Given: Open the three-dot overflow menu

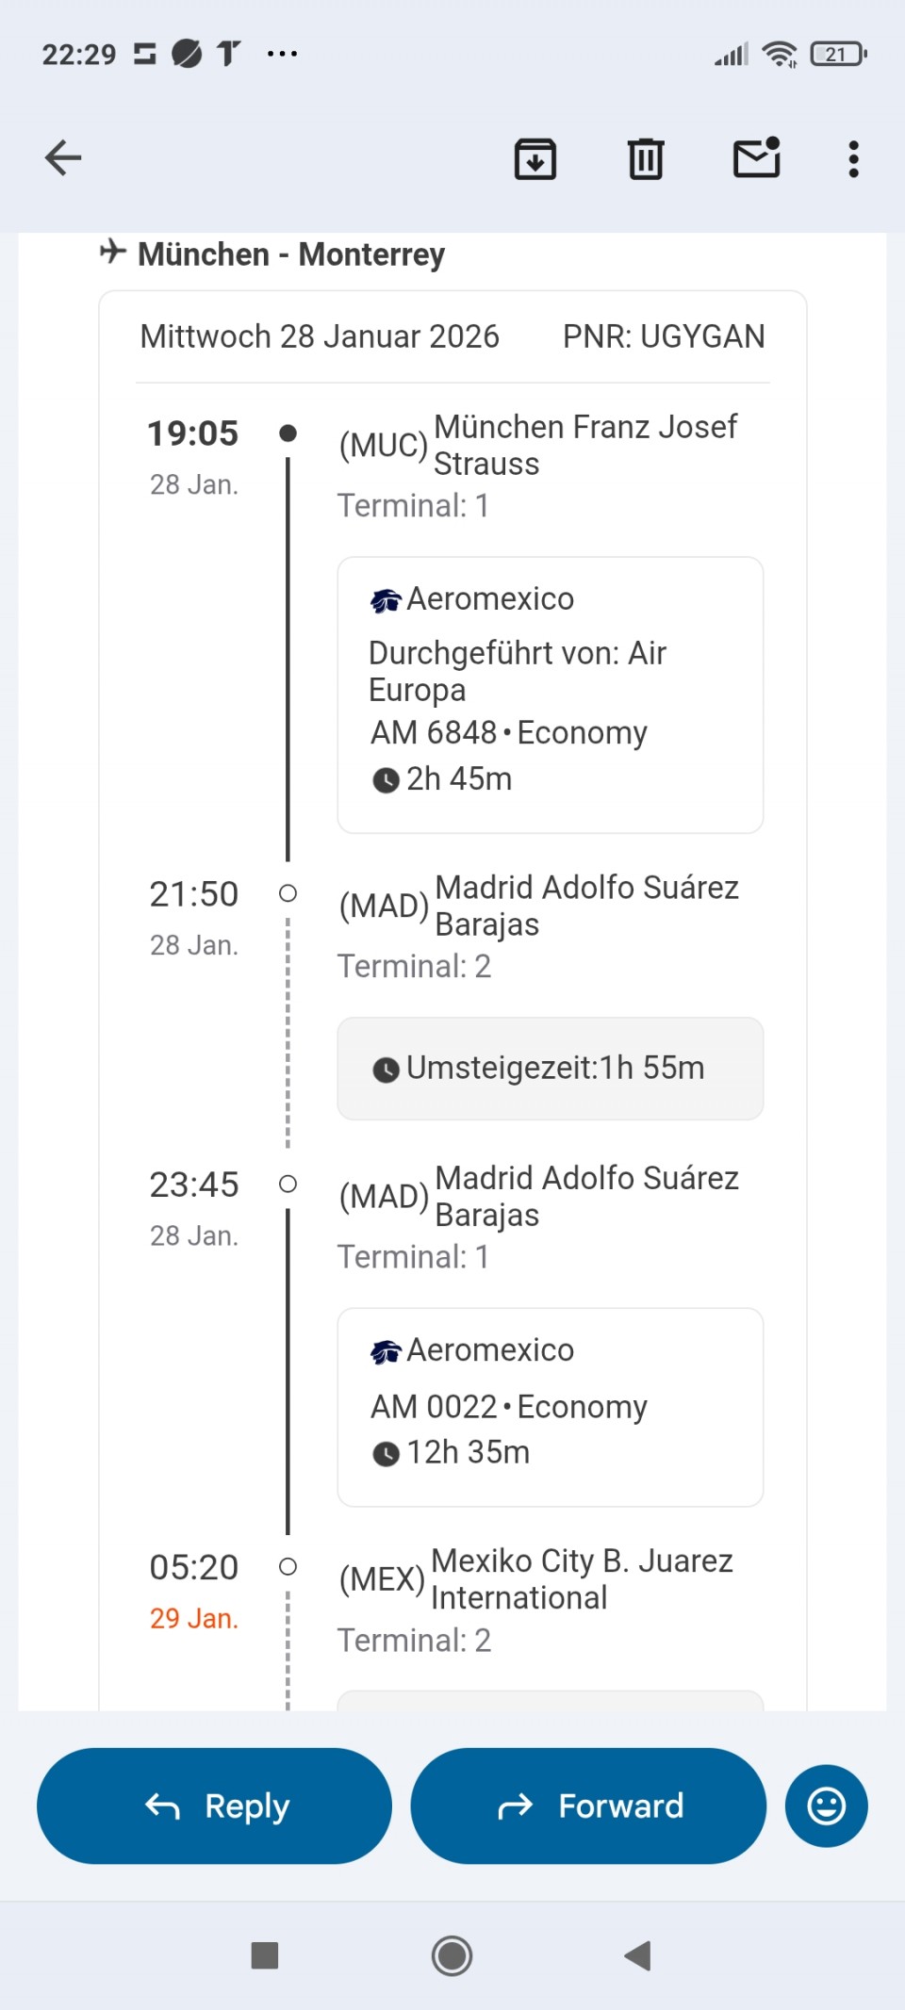Looking at the screenshot, I should (853, 159).
